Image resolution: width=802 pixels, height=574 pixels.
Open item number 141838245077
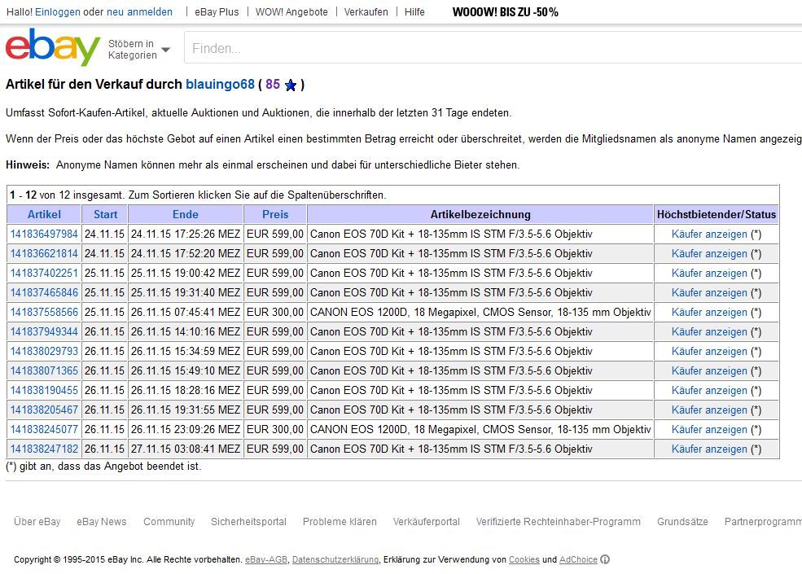(44, 429)
